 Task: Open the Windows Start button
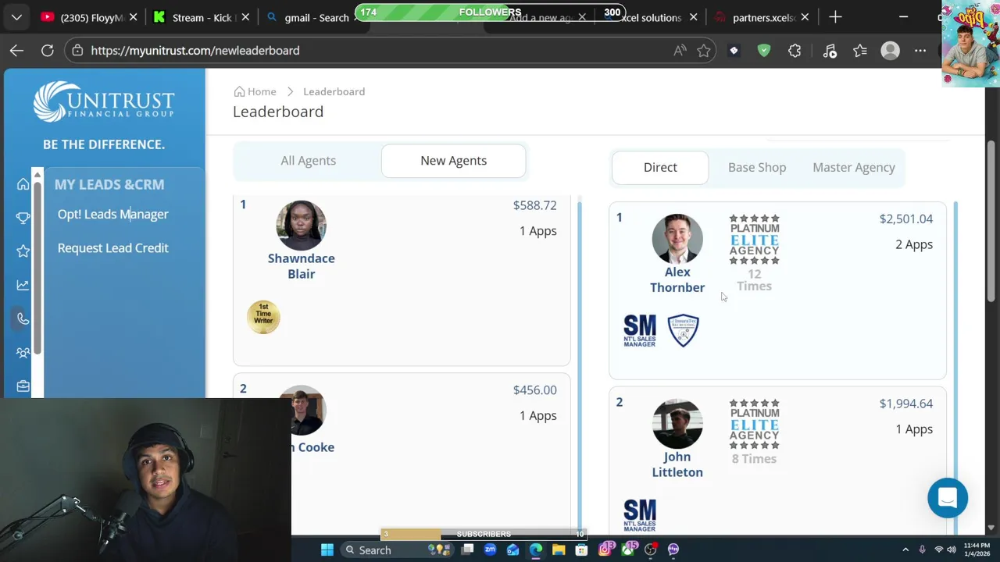[327, 550]
